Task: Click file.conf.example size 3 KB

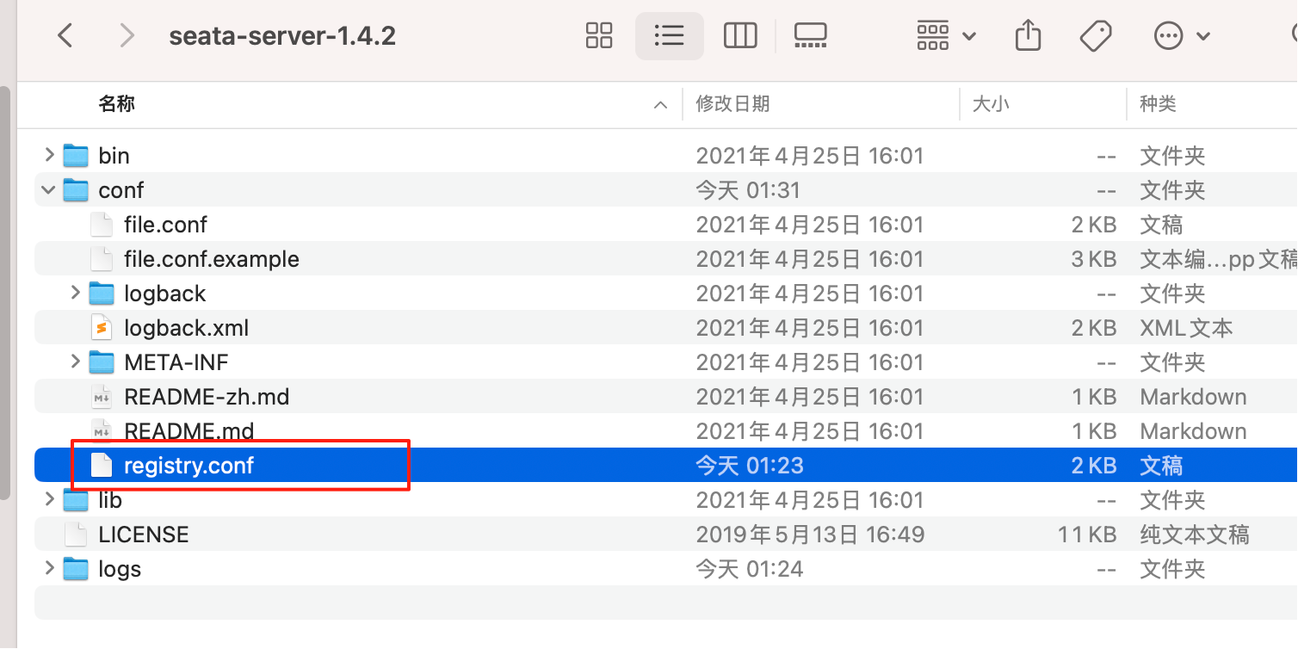Action: point(1094,259)
